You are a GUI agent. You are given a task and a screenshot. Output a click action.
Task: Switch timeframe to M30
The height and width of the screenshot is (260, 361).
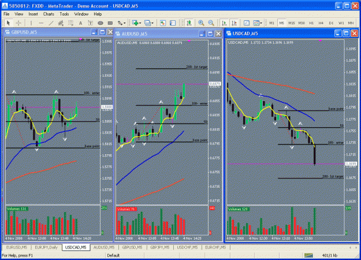tap(302, 23)
